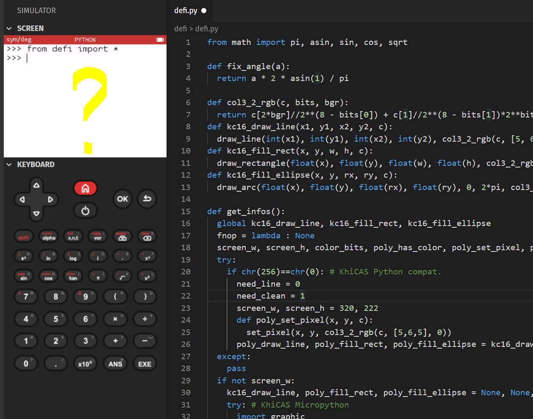Click line 22 'need_clean = 1'

tap(271, 296)
